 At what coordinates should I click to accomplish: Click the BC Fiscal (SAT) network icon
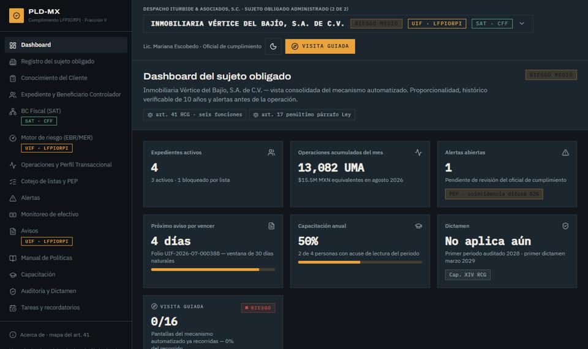click(x=13, y=111)
